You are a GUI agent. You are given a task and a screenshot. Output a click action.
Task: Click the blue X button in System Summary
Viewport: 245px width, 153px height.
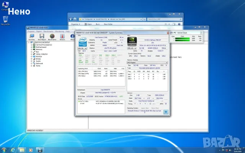(166, 112)
